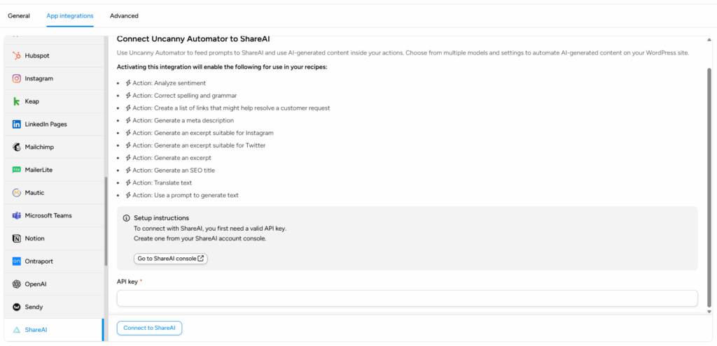This screenshot has width=717, height=346.
Task: Open the Advanced tab
Action: (124, 15)
